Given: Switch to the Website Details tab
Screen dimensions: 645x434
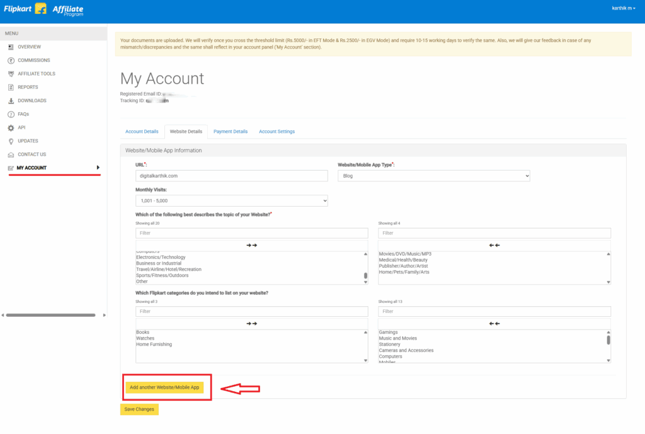Looking at the screenshot, I should point(186,132).
